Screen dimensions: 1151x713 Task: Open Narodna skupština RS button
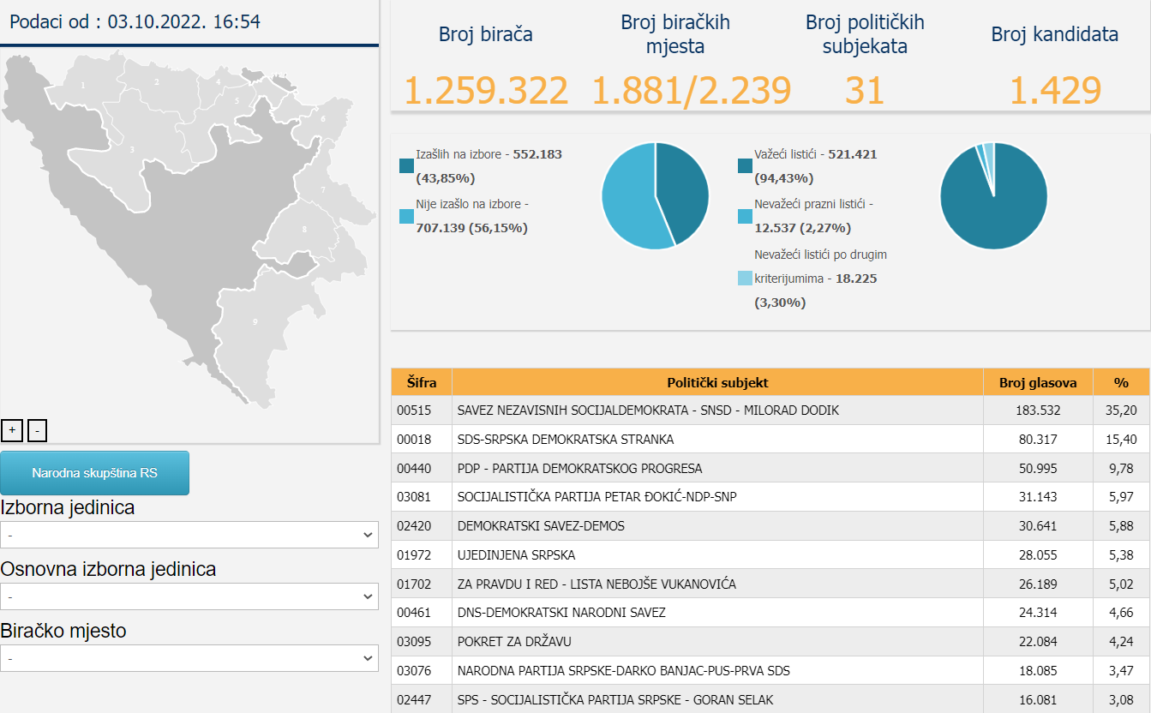94,473
